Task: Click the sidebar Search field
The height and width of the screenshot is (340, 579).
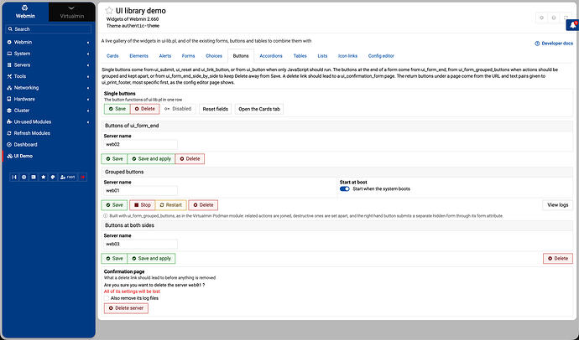Action: [49, 28]
